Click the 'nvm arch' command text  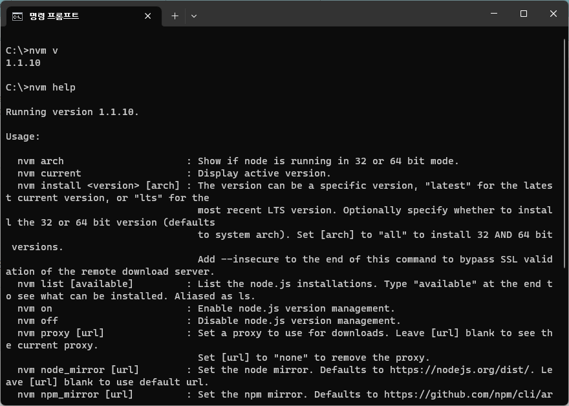point(41,161)
